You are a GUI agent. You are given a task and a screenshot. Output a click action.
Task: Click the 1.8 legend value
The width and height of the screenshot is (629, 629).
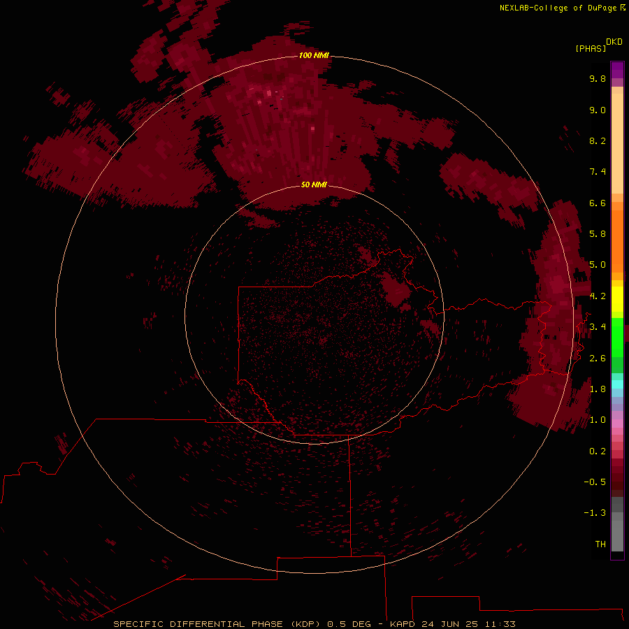pyautogui.click(x=598, y=389)
